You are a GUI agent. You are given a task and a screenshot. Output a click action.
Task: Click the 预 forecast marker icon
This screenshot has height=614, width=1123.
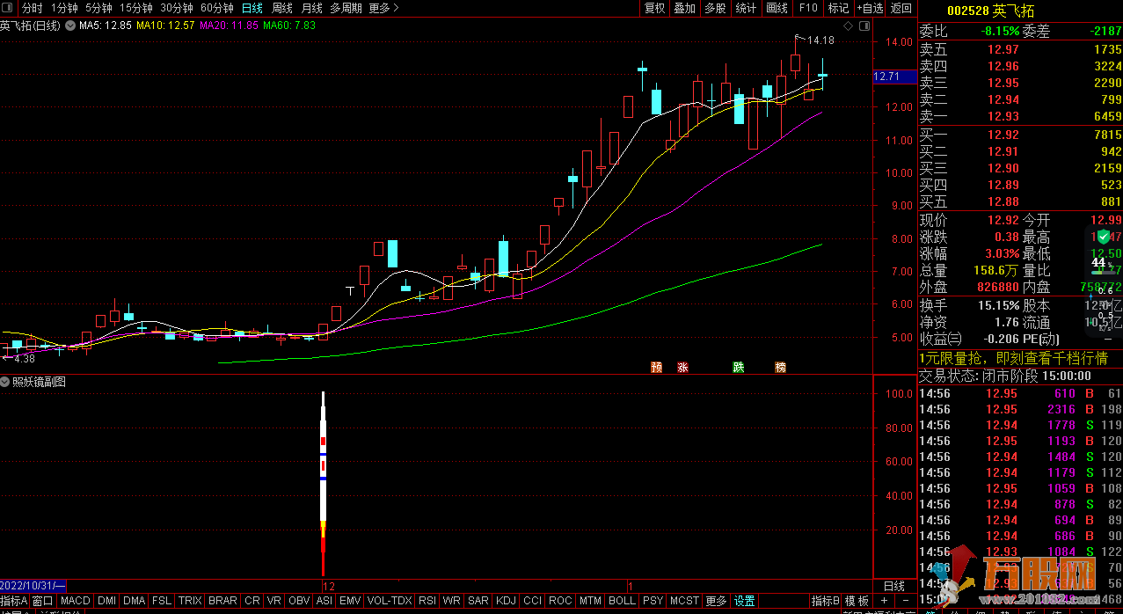coord(656,367)
